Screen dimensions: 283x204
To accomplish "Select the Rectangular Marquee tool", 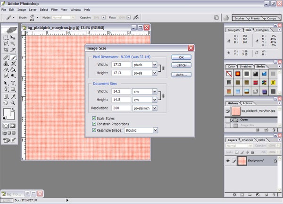I will (x=6, y=37).
